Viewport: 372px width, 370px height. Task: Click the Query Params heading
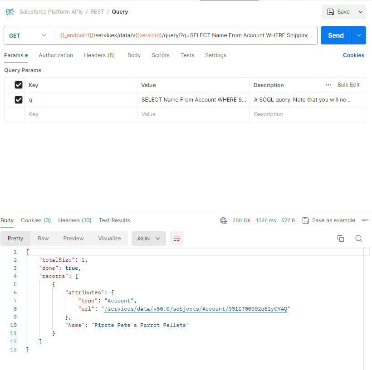23,70
